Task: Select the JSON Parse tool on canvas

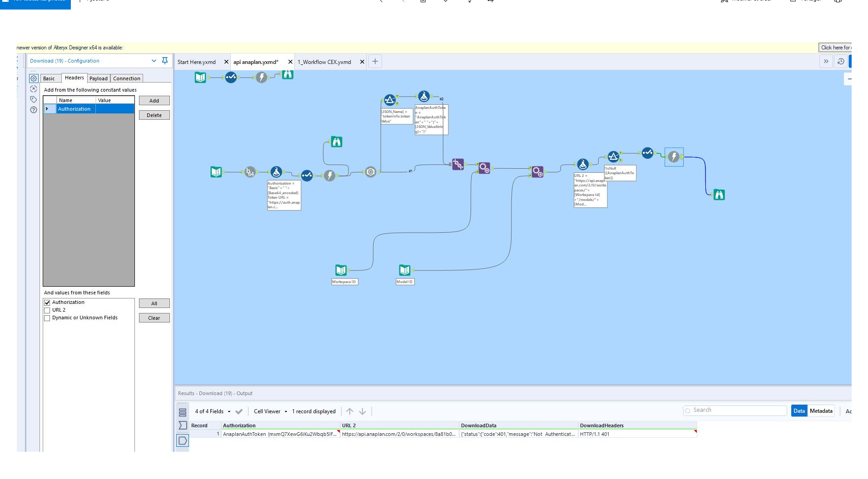Action: pos(371,172)
